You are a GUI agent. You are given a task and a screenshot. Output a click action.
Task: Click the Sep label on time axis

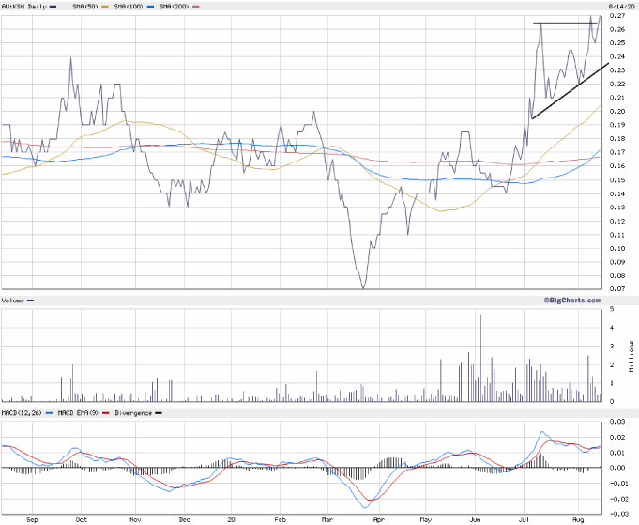tap(33, 517)
